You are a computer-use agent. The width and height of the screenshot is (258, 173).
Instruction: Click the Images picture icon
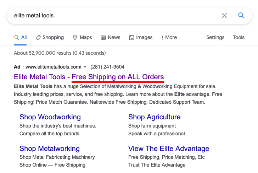coord(131,38)
